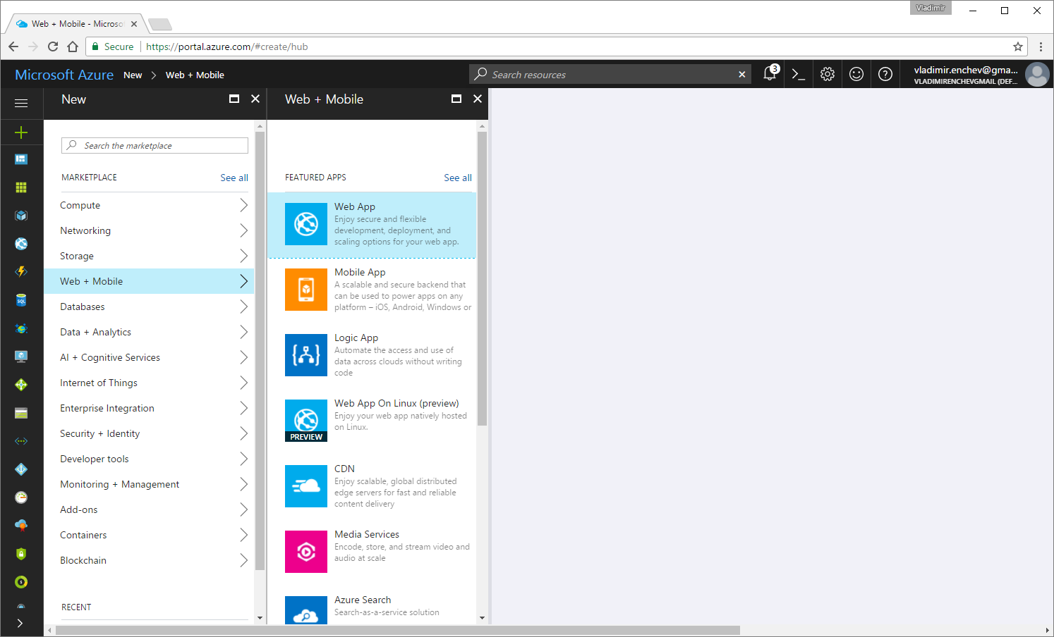
Task: Open the Dashboard icon in the sidebar
Action: click(x=21, y=159)
